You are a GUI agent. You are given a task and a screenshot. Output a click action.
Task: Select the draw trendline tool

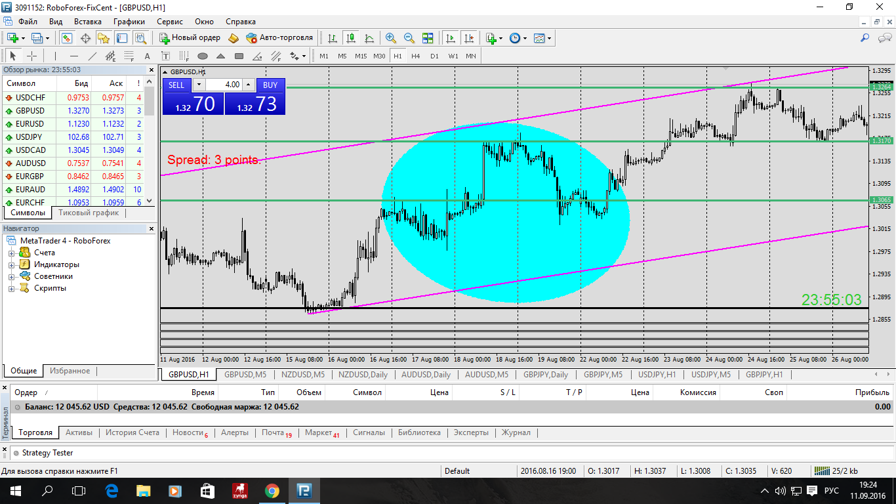[x=92, y=56]
